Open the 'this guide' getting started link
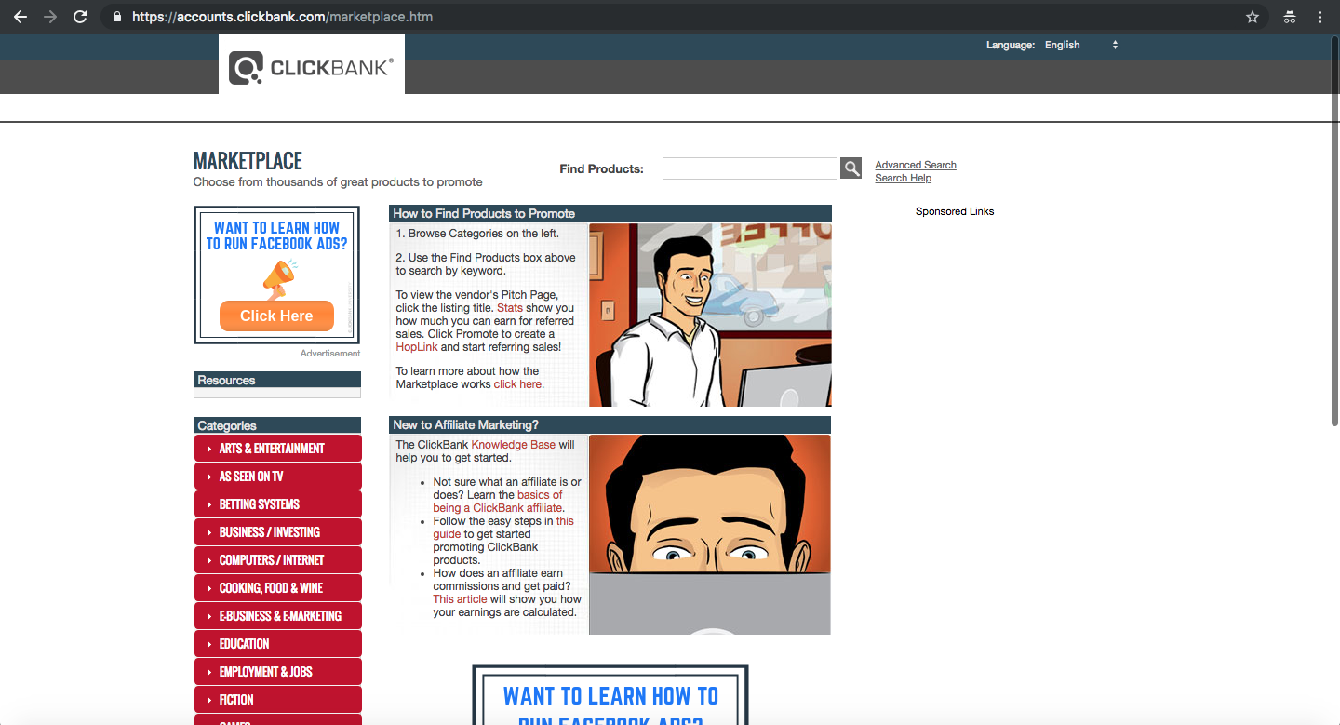 pos(503,528)
